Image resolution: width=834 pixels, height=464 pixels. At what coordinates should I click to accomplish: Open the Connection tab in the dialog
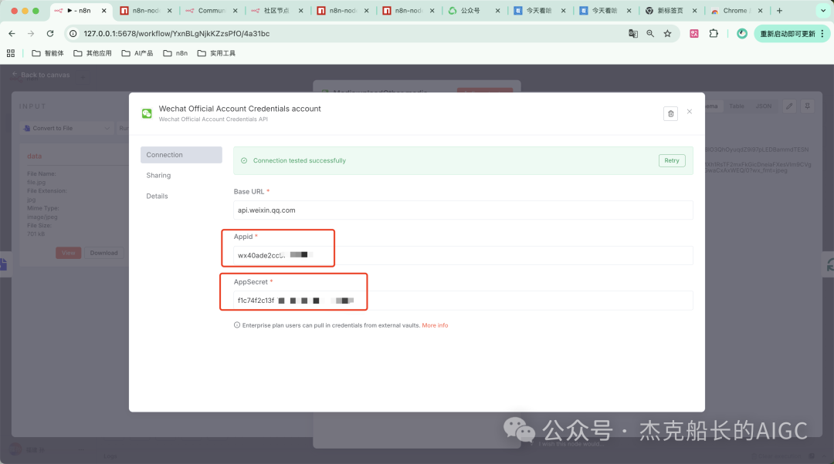pos(181,155)
